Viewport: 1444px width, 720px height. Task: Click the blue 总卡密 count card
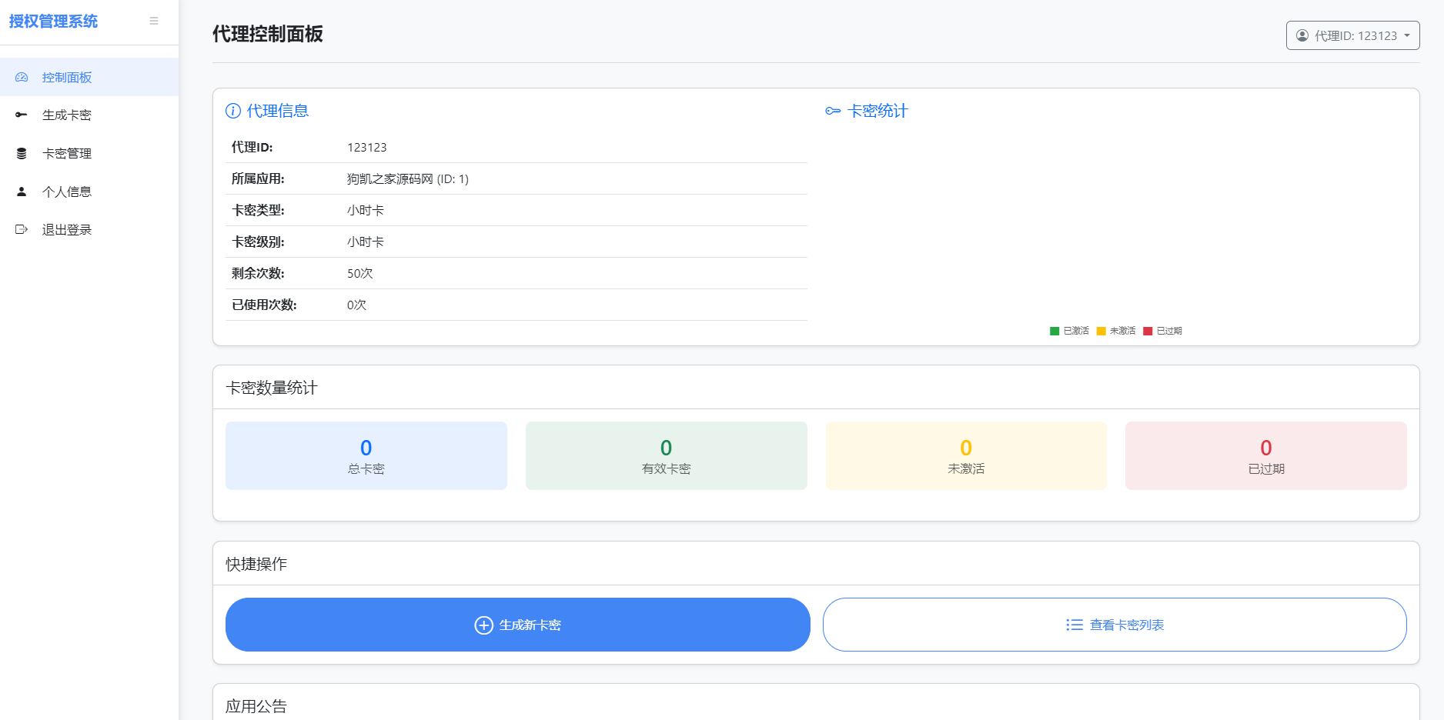[366, 455]
